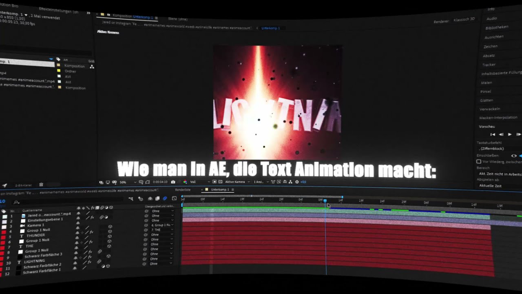Toggle the frame blending icon in timeline
Image resolution: width=522 pixels, height=294 pixels.
(x=157, y=198)
